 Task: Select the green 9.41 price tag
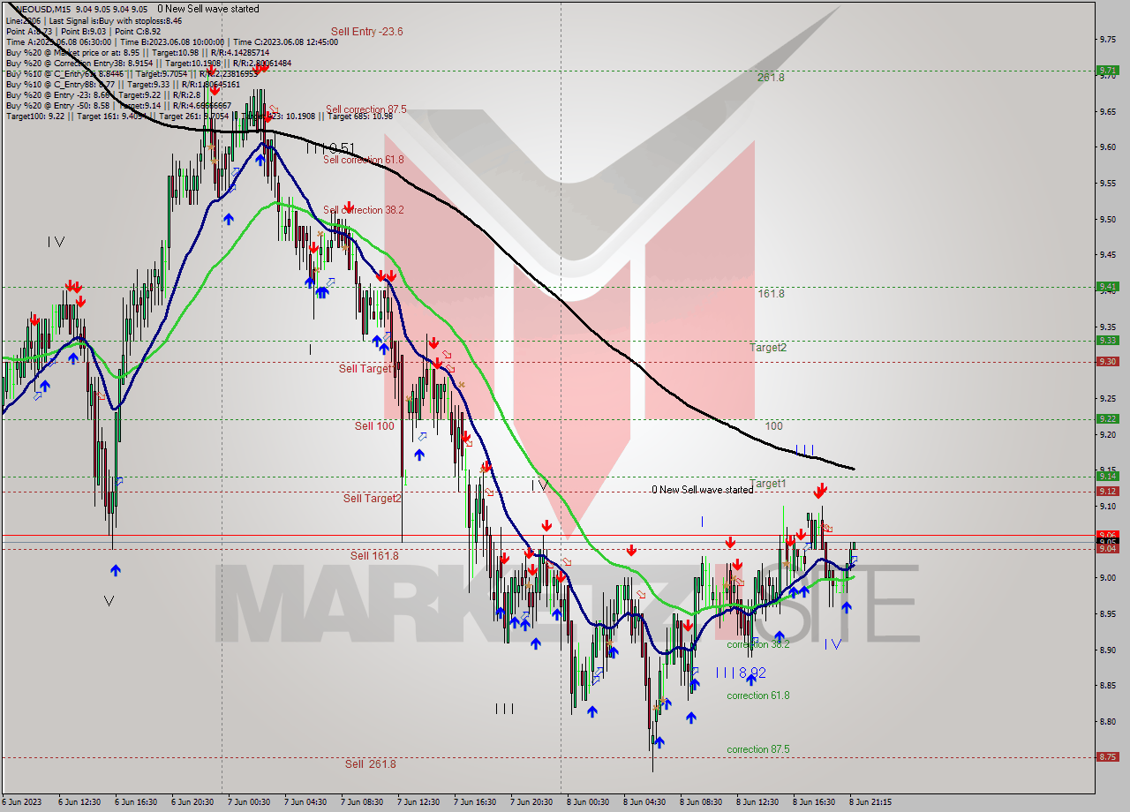coord(1107,287)
